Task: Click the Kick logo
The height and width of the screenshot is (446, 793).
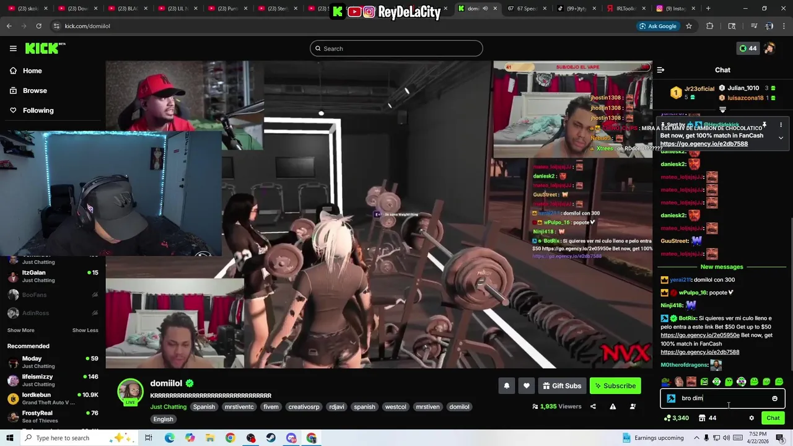Action: coord(45,48)
